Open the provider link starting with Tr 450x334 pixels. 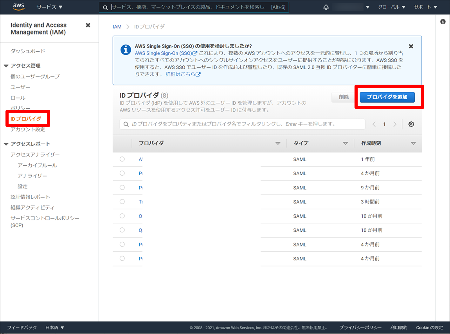(x=140, y=202)
